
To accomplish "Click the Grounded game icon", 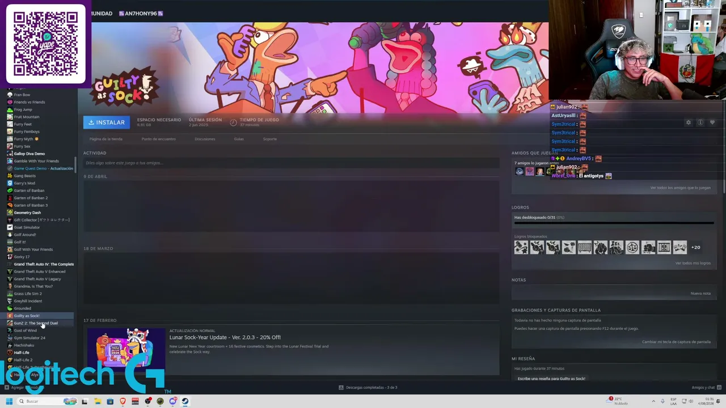I will 10,308.
